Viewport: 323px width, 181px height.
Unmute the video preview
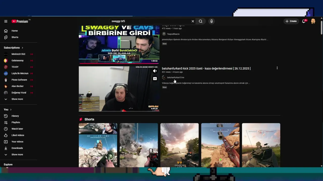[155, 71]
